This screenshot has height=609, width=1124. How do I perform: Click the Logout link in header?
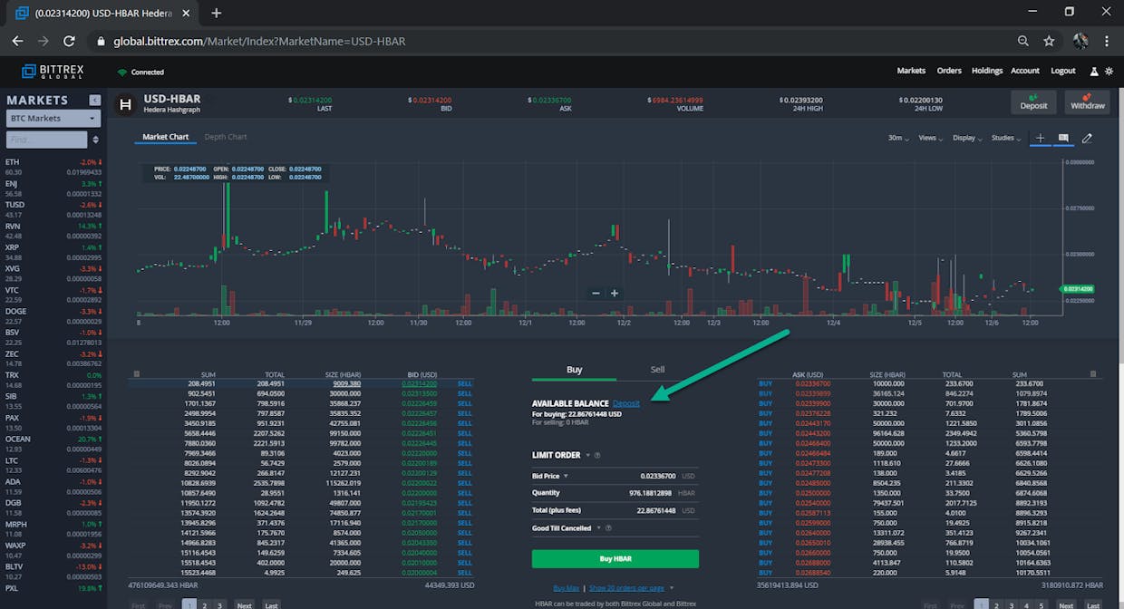[x=1063, y=71]
